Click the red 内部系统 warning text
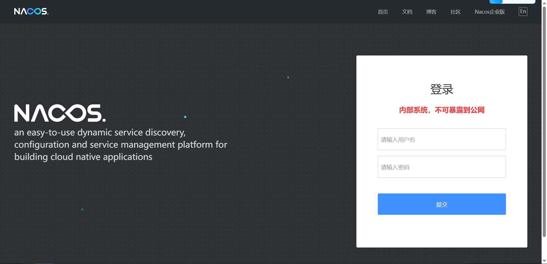The image size is (547, 264). click(x=442, y=110)
